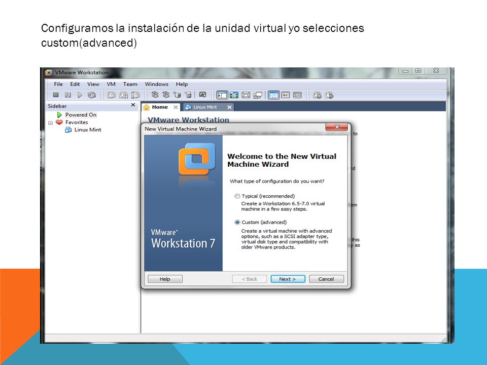The image size is (487, 365).
Task: Click the Next button in wizard
Action: coord(288,279)
